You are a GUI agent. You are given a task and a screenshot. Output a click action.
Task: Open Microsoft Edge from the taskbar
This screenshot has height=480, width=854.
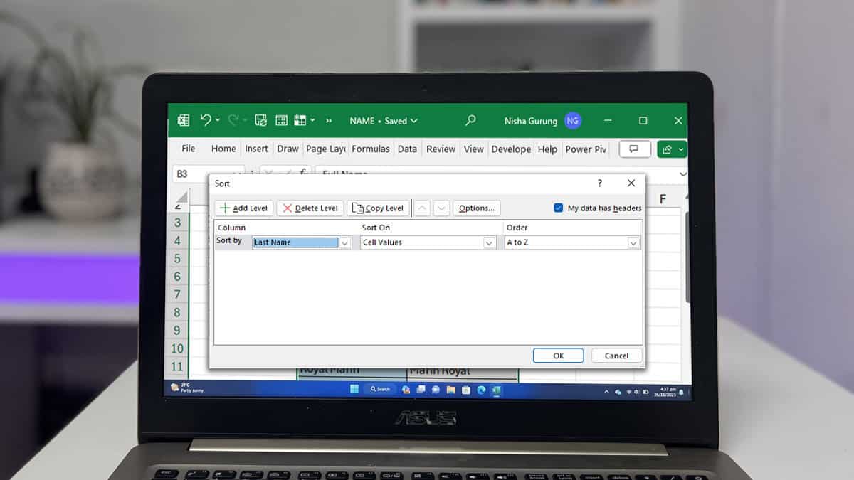pos(481,390)
